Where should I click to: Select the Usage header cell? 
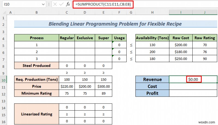click(119, 38)
